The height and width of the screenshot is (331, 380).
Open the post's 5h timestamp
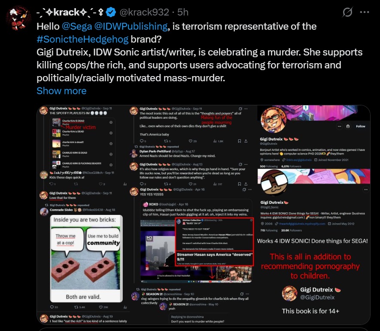pos(183,12)
